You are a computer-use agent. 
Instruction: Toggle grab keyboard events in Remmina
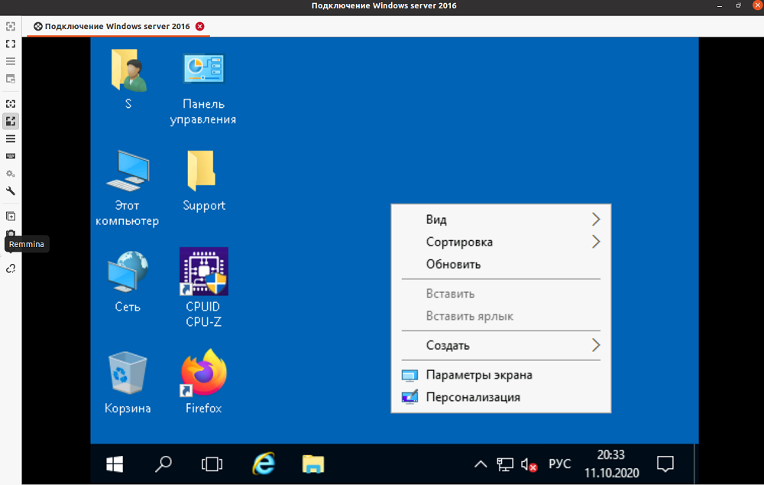coord(11,156)
